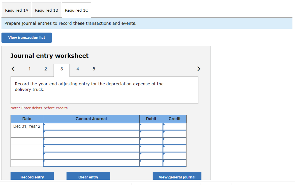Select journal entry worksheet tab 1

(29, 69)
